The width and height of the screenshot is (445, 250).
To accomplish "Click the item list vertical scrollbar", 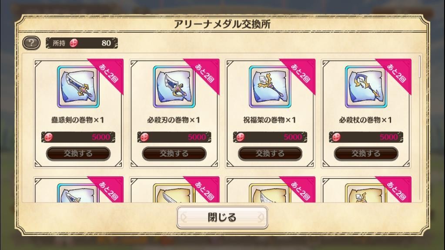I will 420,67.
